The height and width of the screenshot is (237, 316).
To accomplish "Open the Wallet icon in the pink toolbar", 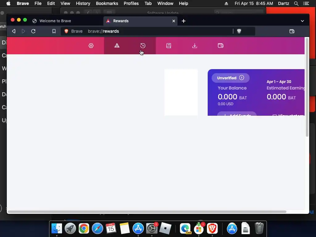I will coord(220,46).
